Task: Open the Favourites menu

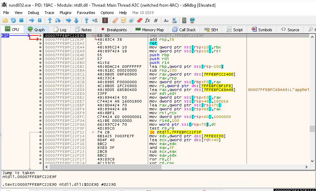Action: pos(86,13)
